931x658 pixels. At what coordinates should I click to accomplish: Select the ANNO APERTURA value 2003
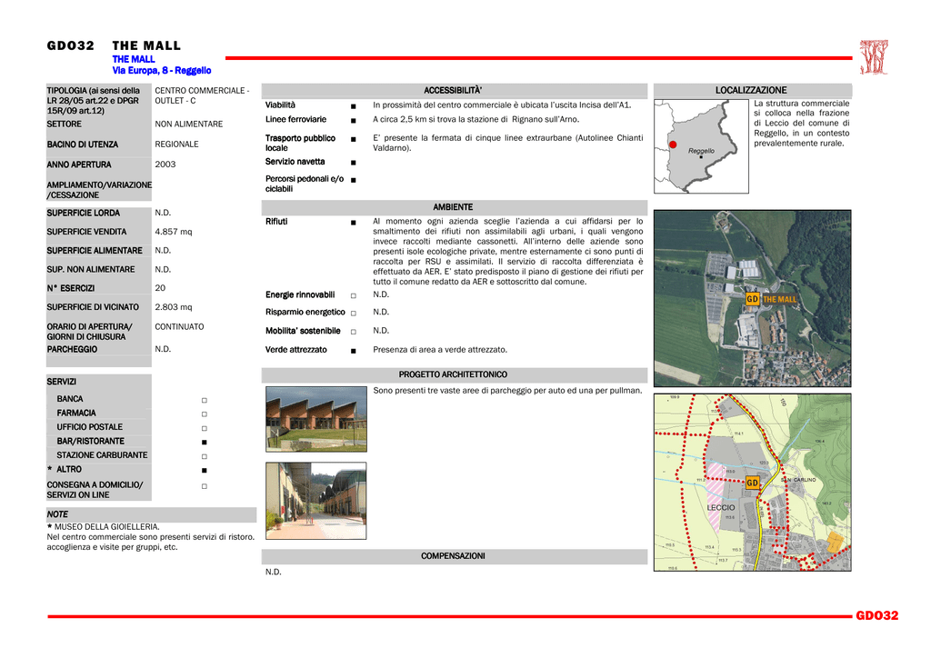point(165,164)
